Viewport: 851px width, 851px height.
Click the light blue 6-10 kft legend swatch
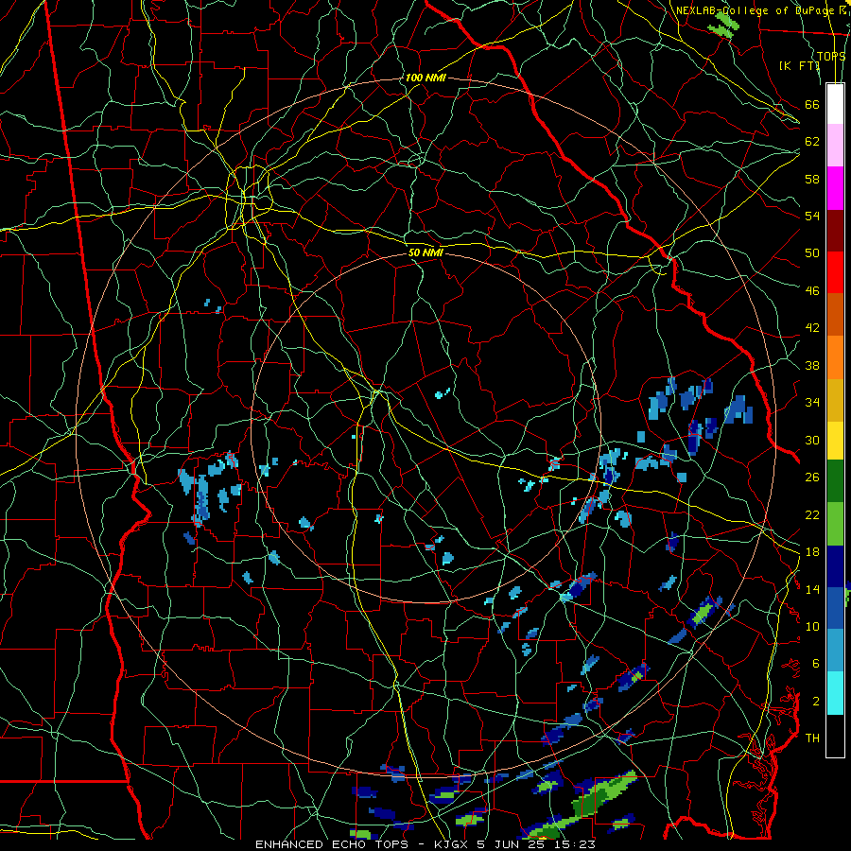click(835, 651)
